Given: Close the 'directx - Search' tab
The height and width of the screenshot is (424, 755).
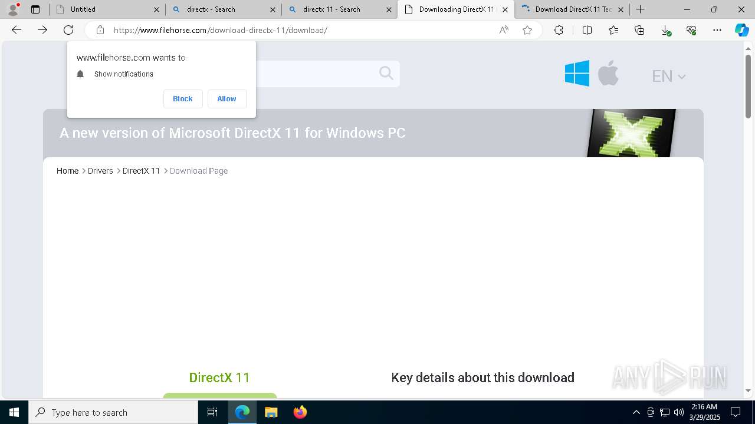Looking at the screenshot, I should [273, 9].
